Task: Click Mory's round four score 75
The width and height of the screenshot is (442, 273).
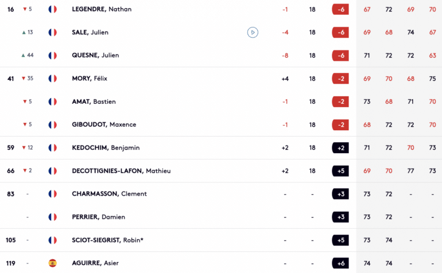Action: pos(432,79)
